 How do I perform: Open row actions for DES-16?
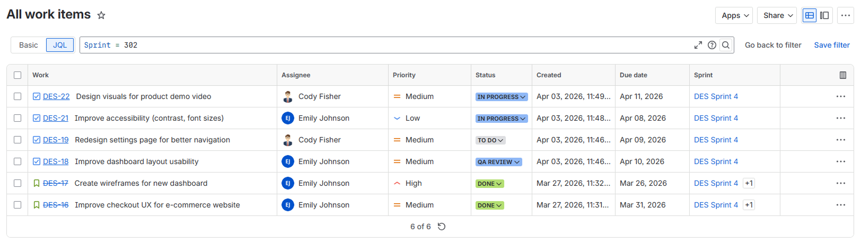click(x=841, y=205)
